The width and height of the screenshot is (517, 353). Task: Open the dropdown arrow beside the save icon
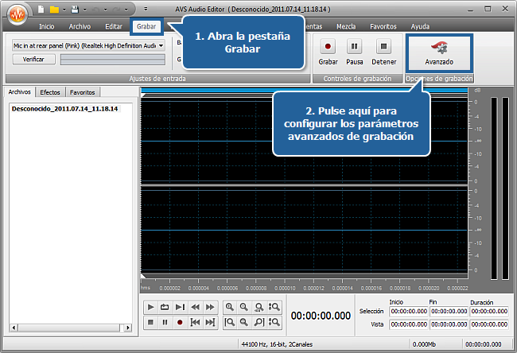[x=85, y=9]
